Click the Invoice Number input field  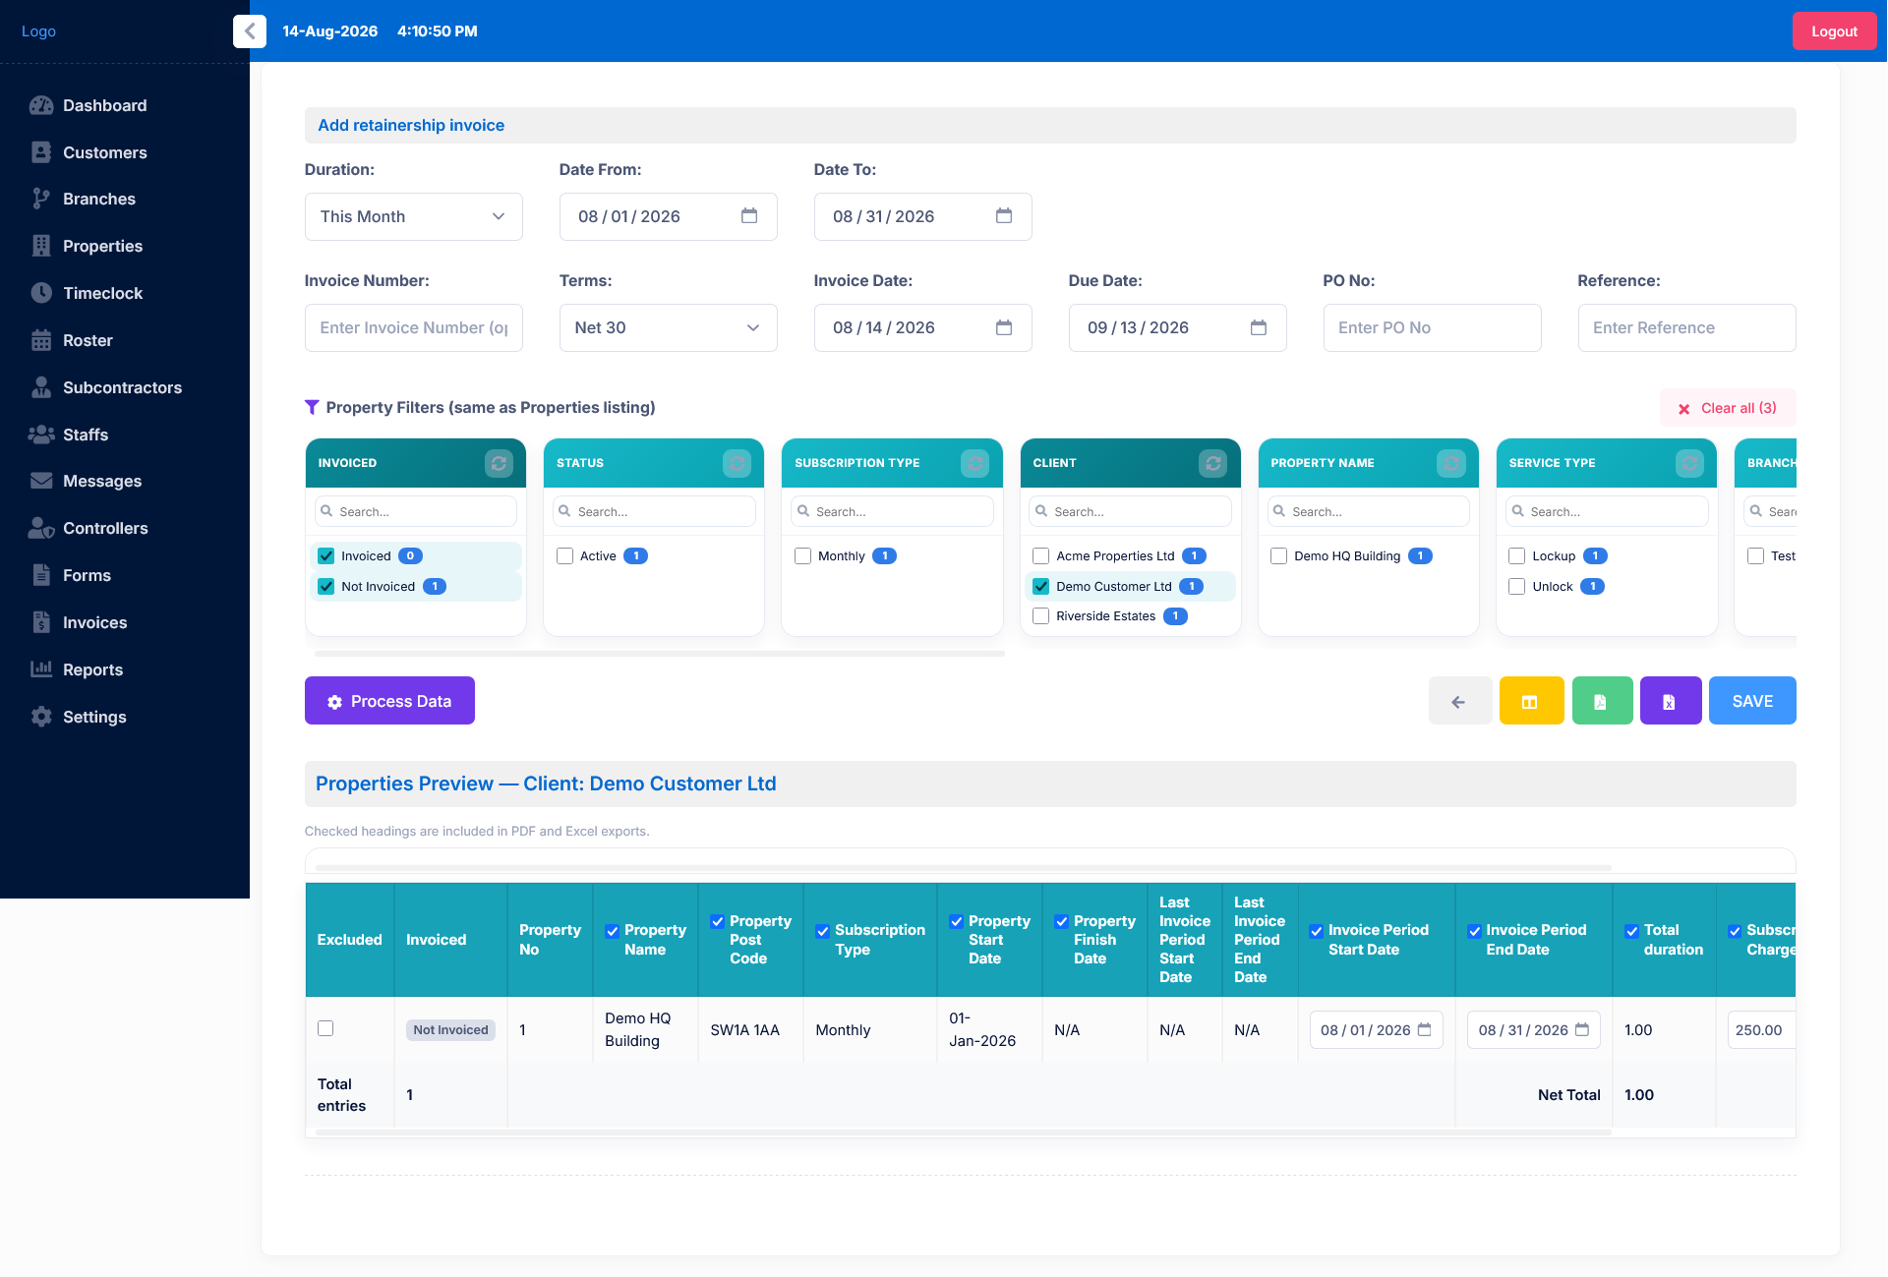coord(414,327)
